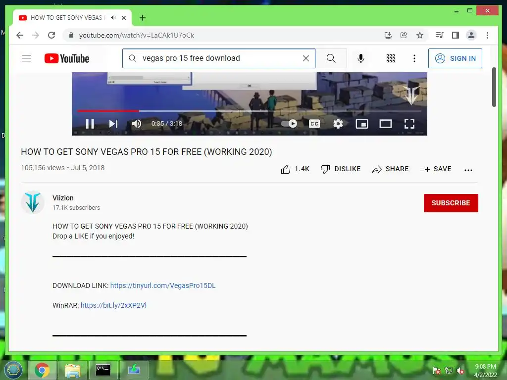Open the YouTube apps grid

tap(391, 58)
